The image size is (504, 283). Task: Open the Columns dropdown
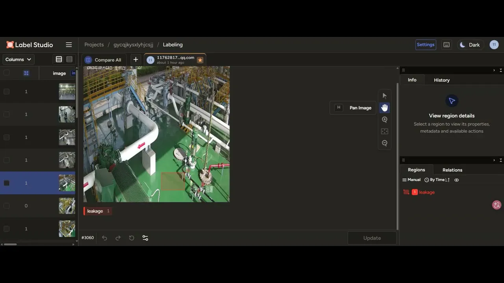(19, 59)
